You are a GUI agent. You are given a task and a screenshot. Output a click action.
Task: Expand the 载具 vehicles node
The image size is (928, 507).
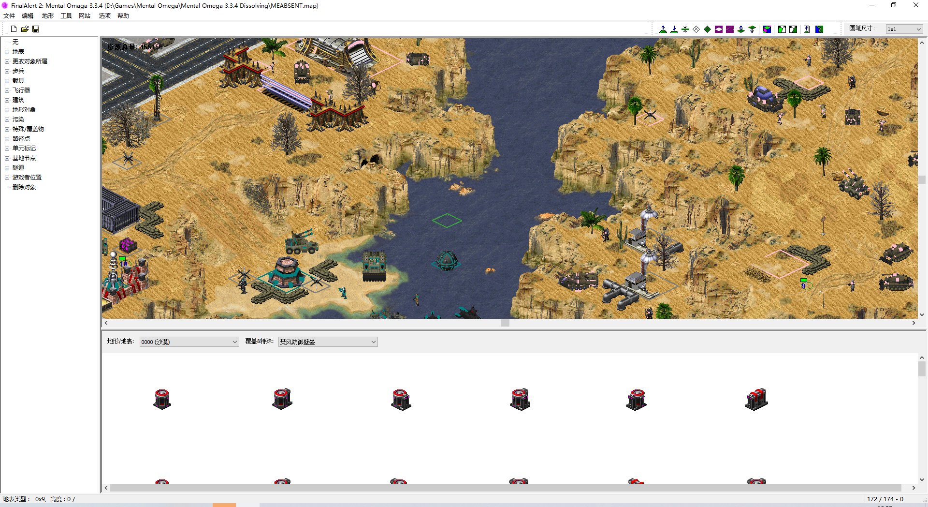(x=7, y=81)
